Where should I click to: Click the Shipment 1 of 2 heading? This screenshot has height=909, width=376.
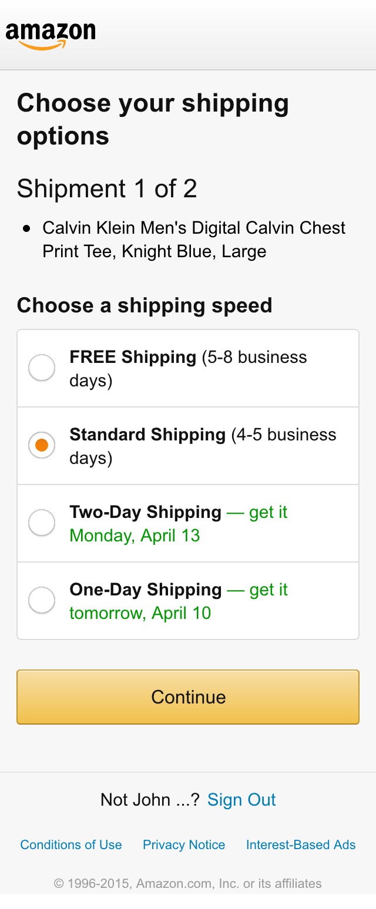pyautogui.click(x=108, y=188)
